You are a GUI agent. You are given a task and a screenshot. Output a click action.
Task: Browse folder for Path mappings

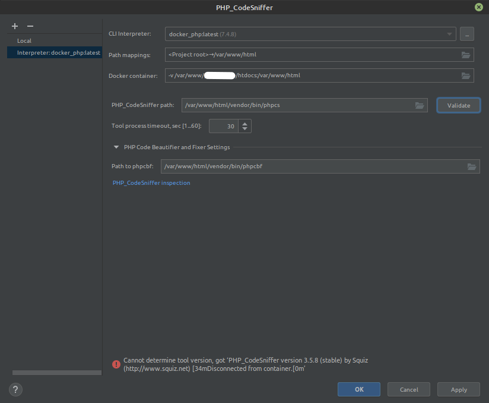tap(466, 55)
